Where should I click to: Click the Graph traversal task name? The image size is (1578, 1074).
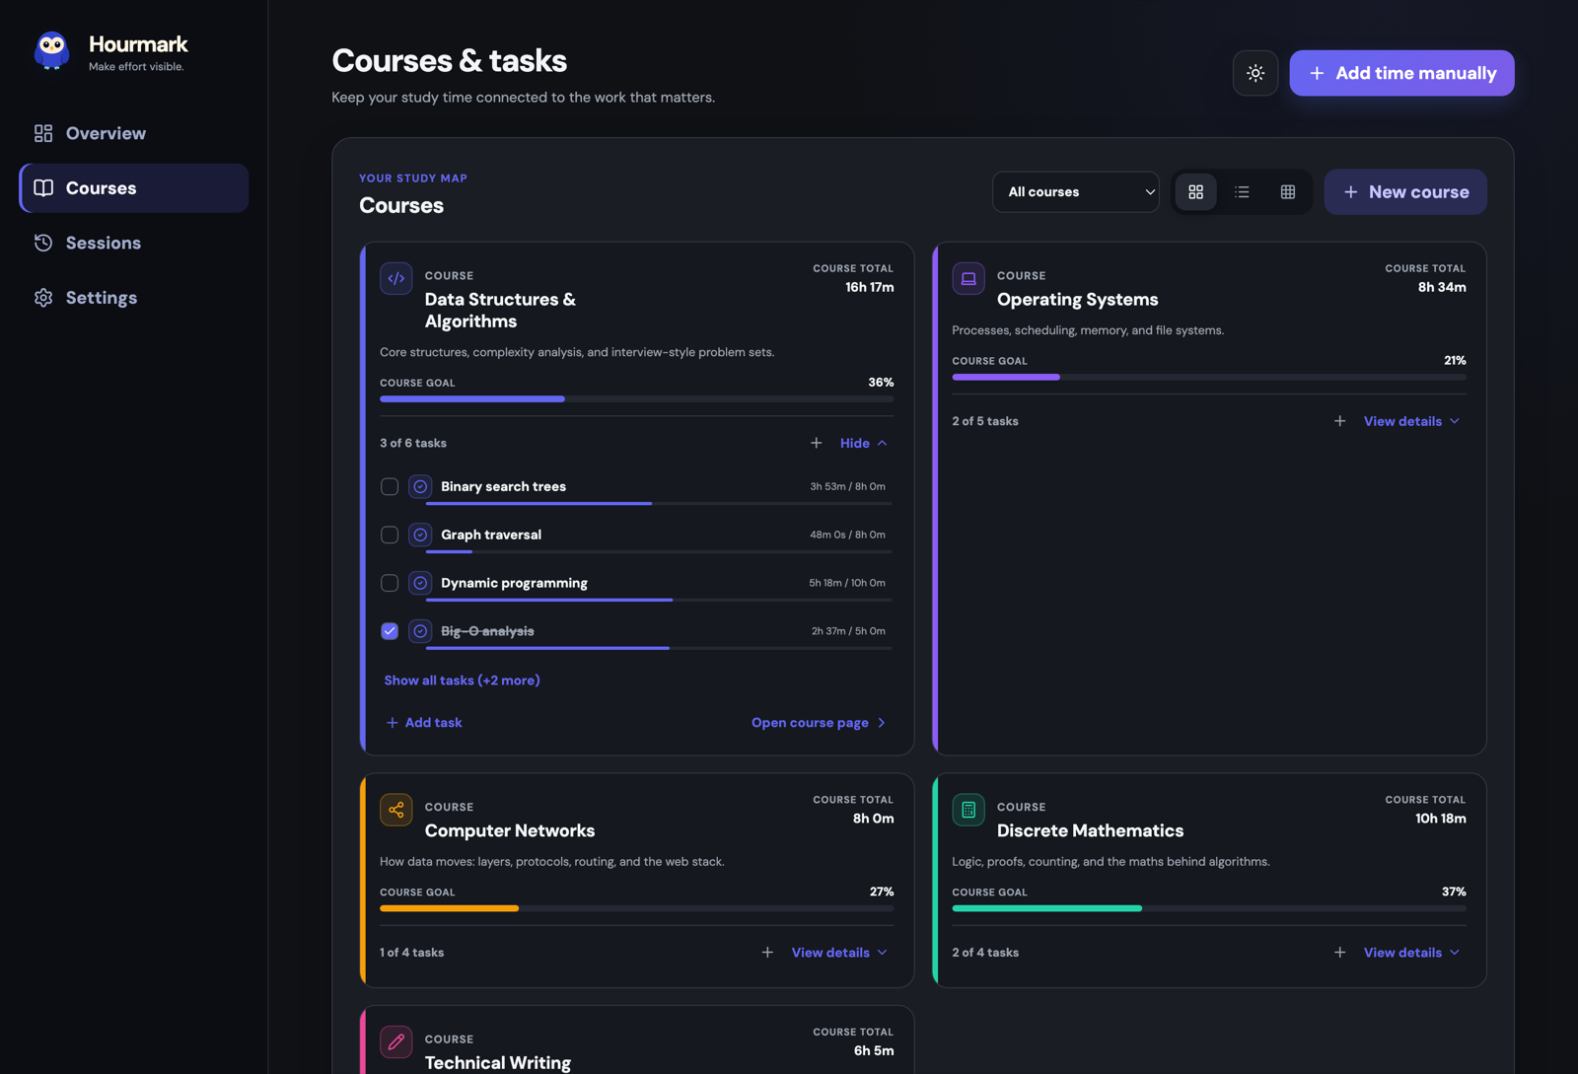coord(491,535)
